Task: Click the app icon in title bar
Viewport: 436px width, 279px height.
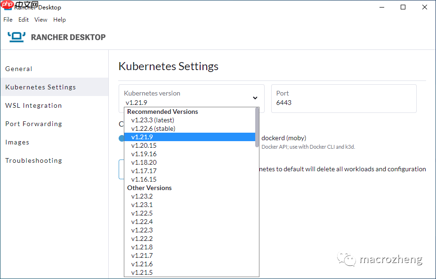Action: tap(7, 7)
